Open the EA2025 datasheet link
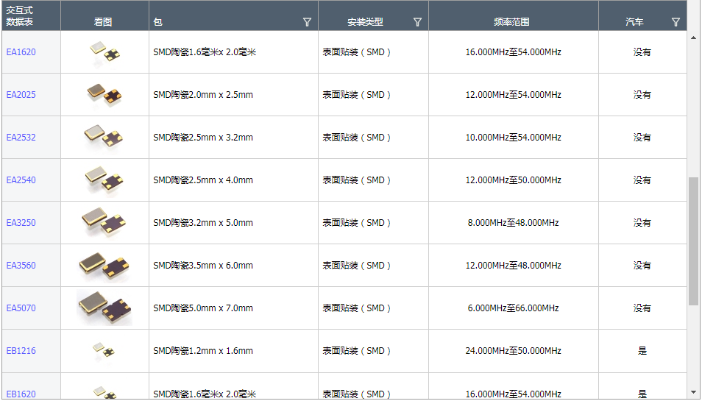 click(21, 95)
